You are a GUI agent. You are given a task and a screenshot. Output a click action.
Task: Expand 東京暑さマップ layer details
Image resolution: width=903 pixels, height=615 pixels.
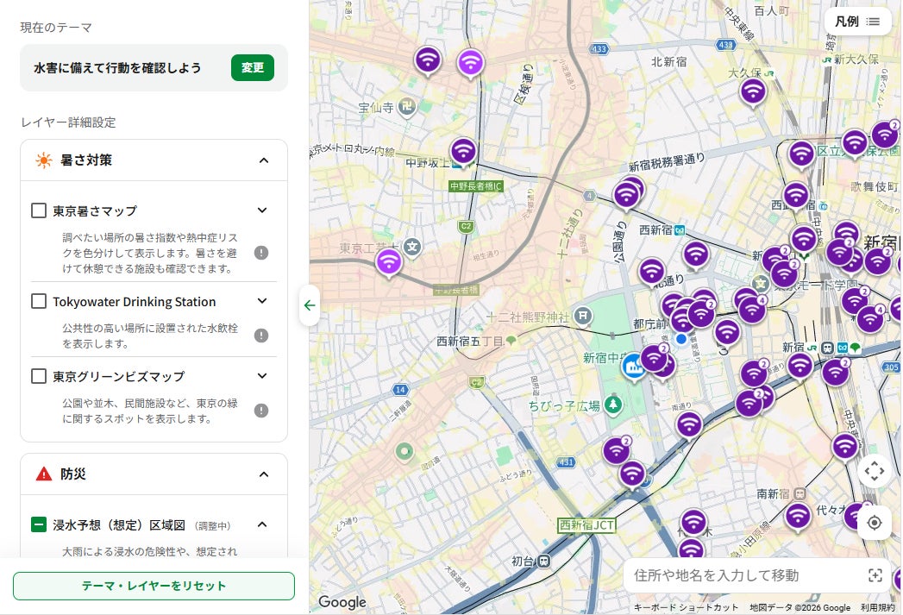[262, 210]
